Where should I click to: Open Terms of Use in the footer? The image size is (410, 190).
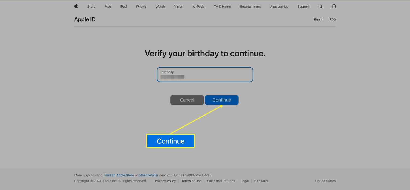pyautogui.click(x=191, y=181)
